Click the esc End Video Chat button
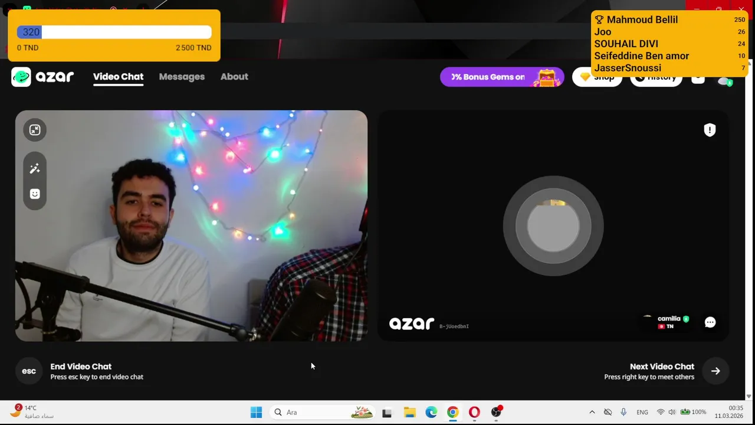 29,371
